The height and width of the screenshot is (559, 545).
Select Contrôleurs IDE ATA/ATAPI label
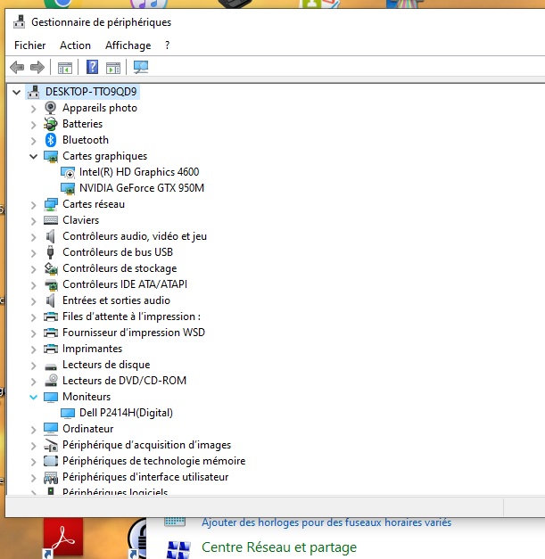click(125, 284)
